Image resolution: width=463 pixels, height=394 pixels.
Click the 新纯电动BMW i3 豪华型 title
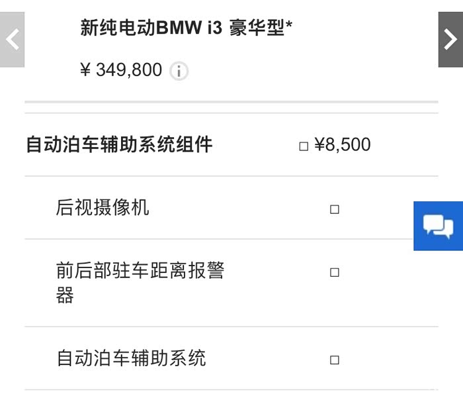click(x=187, y=28)
